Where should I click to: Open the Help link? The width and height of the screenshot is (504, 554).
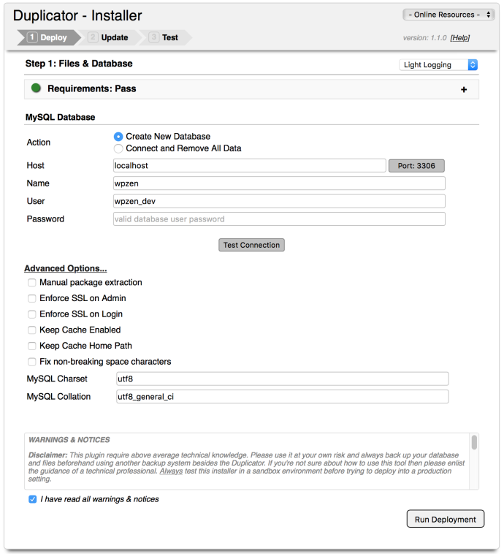460,38
